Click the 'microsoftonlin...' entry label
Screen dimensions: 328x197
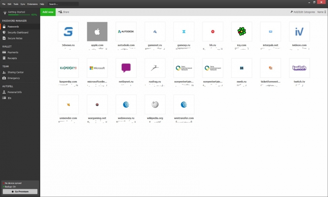(x=97, y=82)
